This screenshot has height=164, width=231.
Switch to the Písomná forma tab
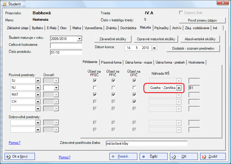point(111,62)
